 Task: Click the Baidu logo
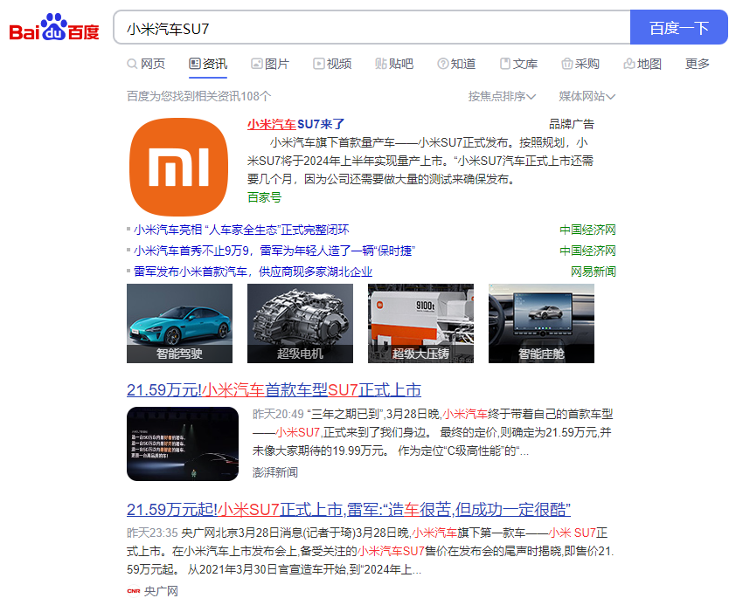pos(54,28)
